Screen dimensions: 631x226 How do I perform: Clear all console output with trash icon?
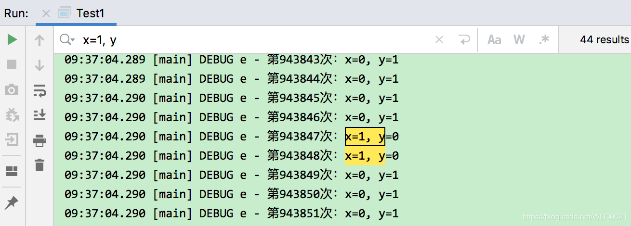(39, 165)
